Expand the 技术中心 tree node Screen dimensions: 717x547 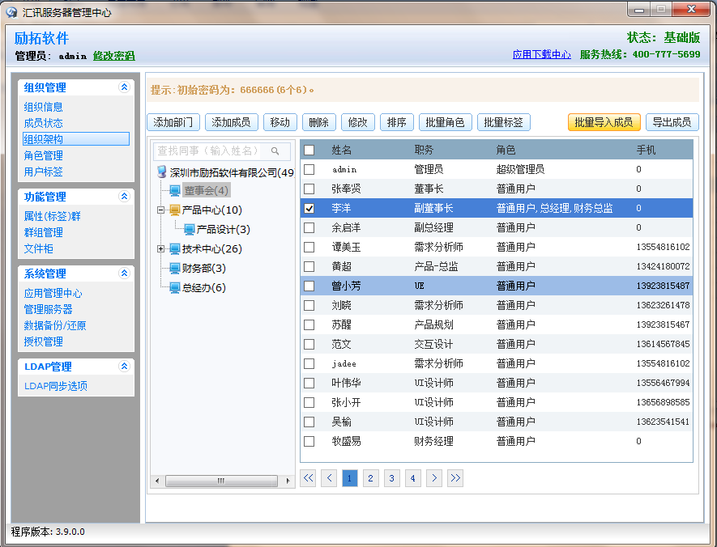pos(160,249)
